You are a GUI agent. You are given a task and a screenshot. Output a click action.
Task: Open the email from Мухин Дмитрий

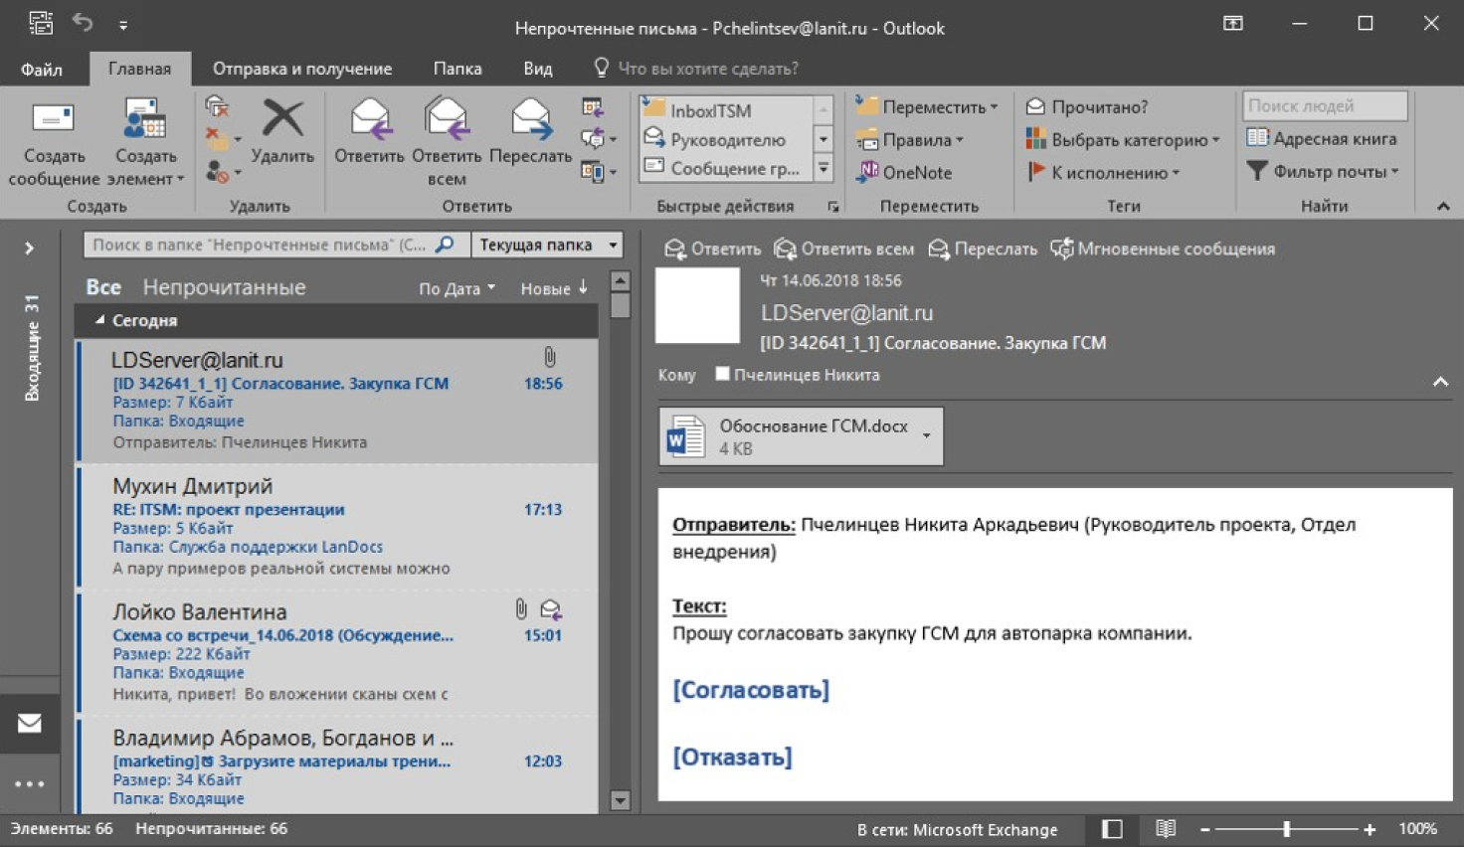337,526
